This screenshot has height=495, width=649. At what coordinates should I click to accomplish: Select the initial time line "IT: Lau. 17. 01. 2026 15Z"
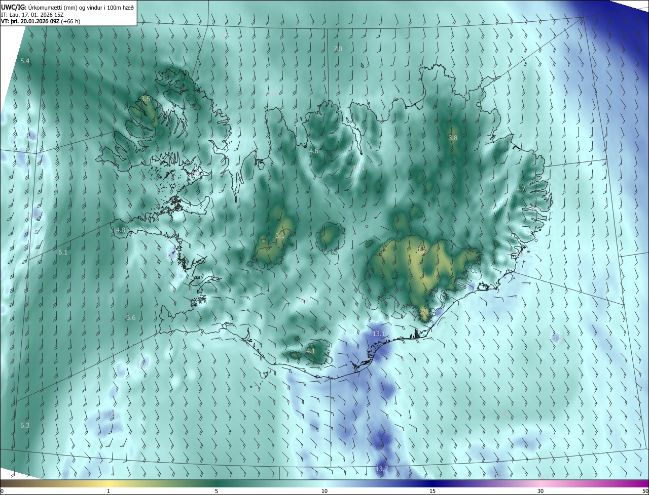click(x=32, y=14)
